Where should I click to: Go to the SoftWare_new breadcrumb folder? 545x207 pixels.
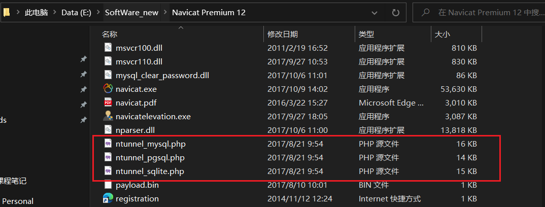pyautogui.click(x=131, y=12)
